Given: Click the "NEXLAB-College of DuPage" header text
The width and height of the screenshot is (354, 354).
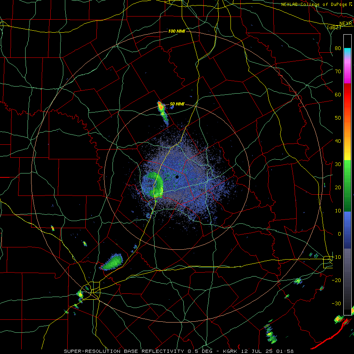Looking at the screenshot, I should point(314,4).
